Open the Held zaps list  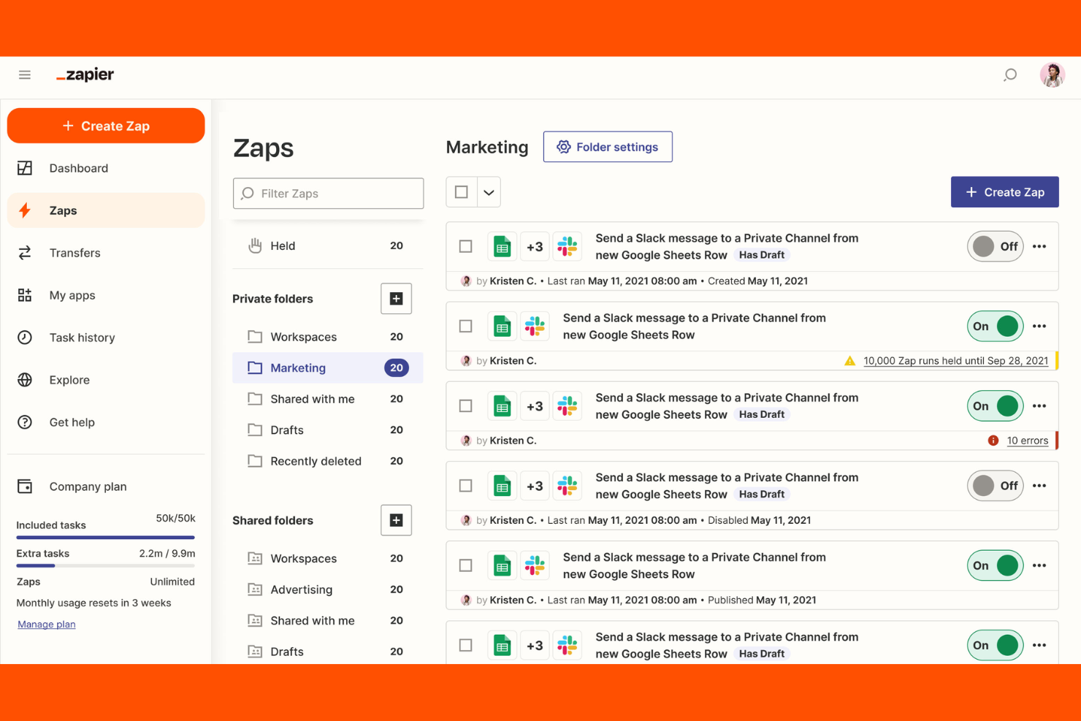[x=327, y=245]
